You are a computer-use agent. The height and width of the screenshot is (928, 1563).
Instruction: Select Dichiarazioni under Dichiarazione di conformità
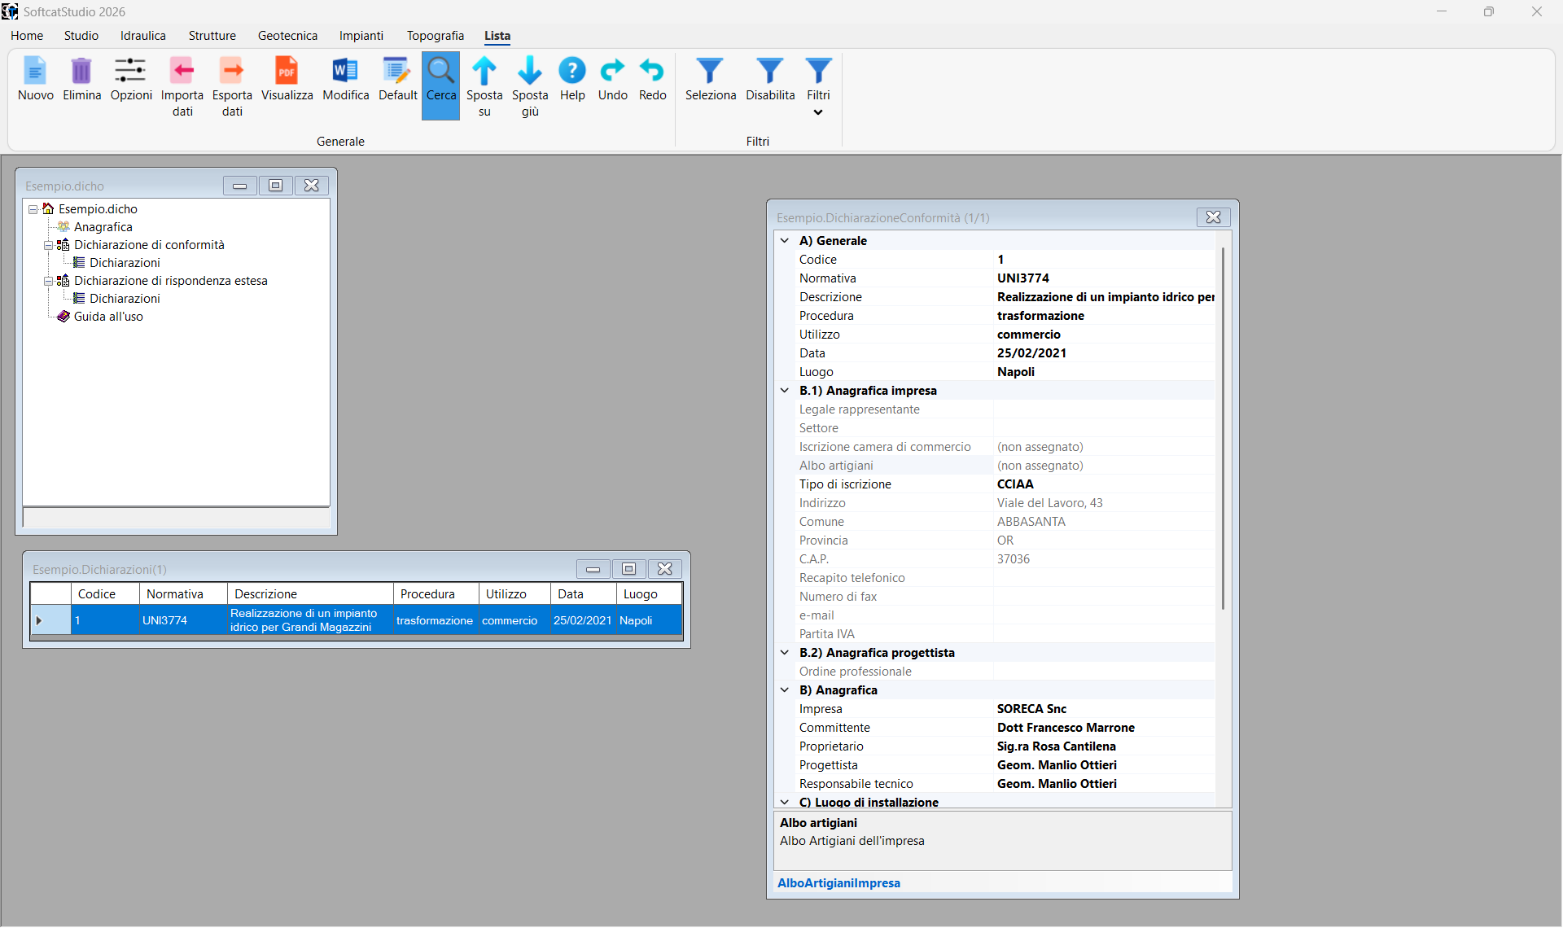click(125, 263)
